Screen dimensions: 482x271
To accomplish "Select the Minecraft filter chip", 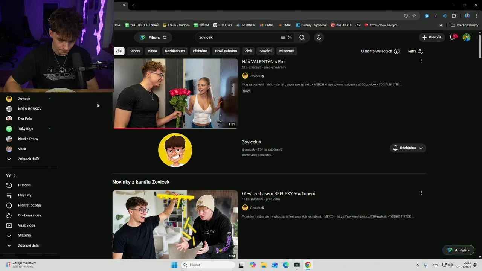I will tap(287, 51).
